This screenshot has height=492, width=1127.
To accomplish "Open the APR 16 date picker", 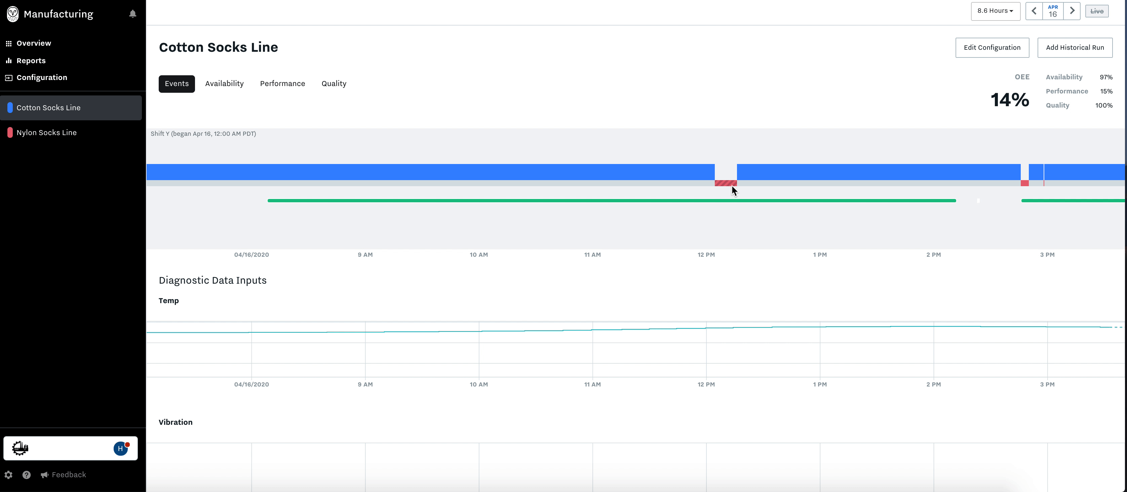I will pyautogui.click(x=1053, y=11).
